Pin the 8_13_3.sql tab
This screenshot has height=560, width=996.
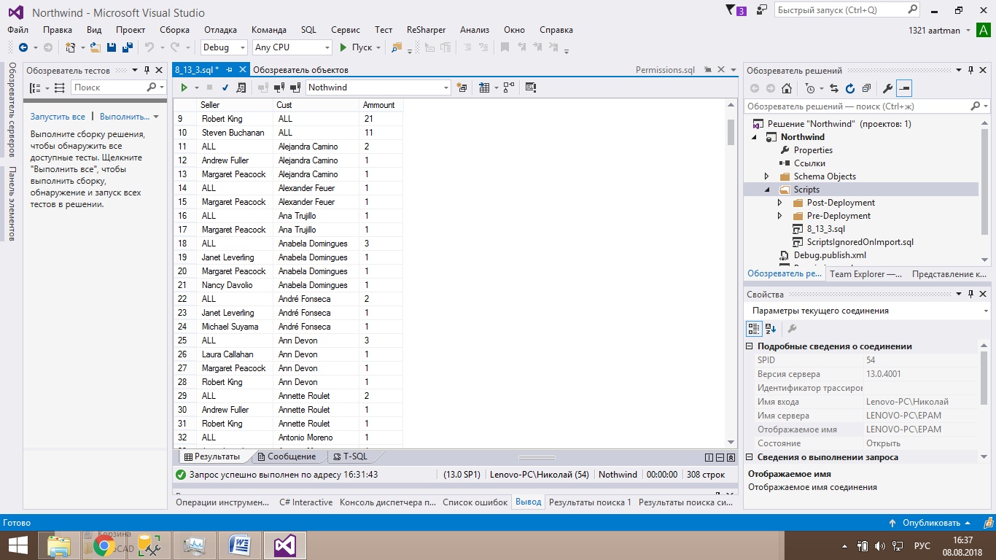pos(229,70)
